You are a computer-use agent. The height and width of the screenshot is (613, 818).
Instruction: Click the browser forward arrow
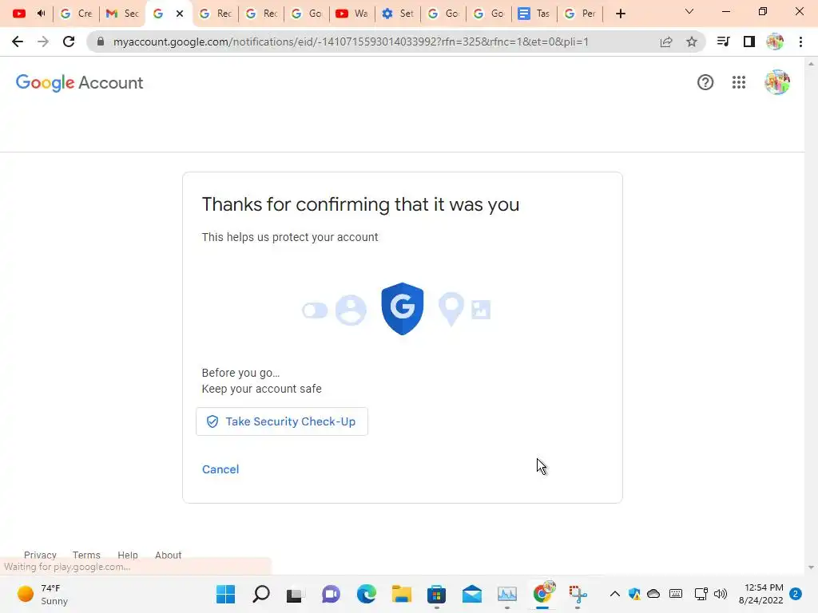tap(43, 42)
